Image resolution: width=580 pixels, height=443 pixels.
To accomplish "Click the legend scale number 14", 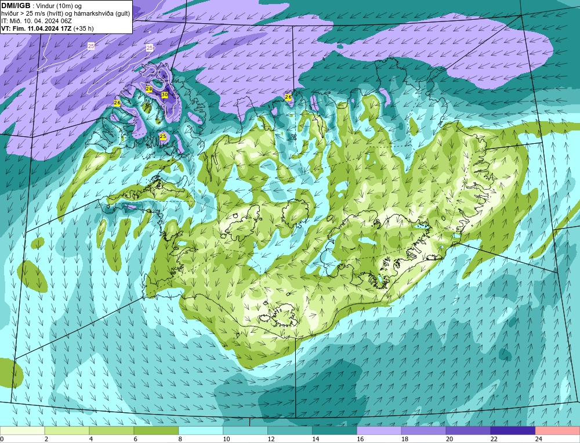I will pos(315,439).
